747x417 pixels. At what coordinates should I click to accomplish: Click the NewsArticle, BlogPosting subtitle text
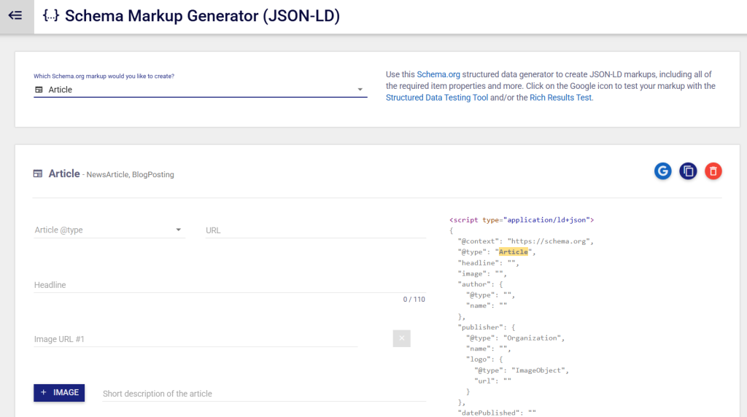[130, 175]
